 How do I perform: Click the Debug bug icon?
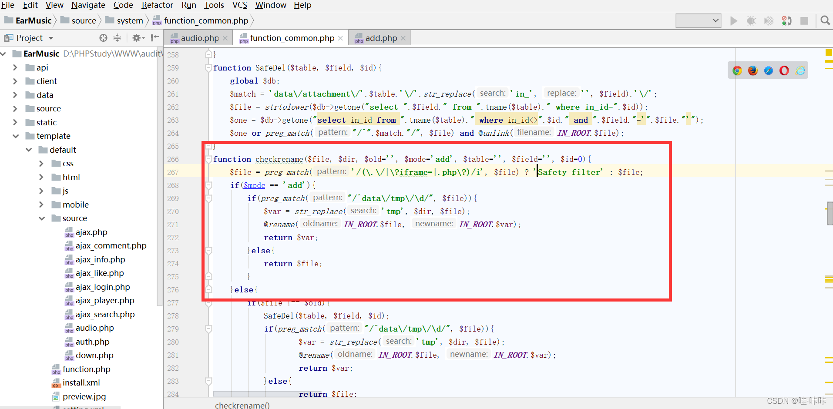751,21
